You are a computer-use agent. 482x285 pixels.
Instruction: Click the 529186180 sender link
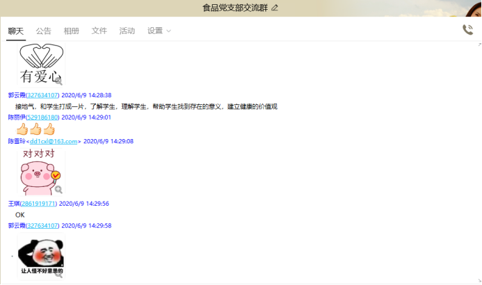(x=42, y=117)
